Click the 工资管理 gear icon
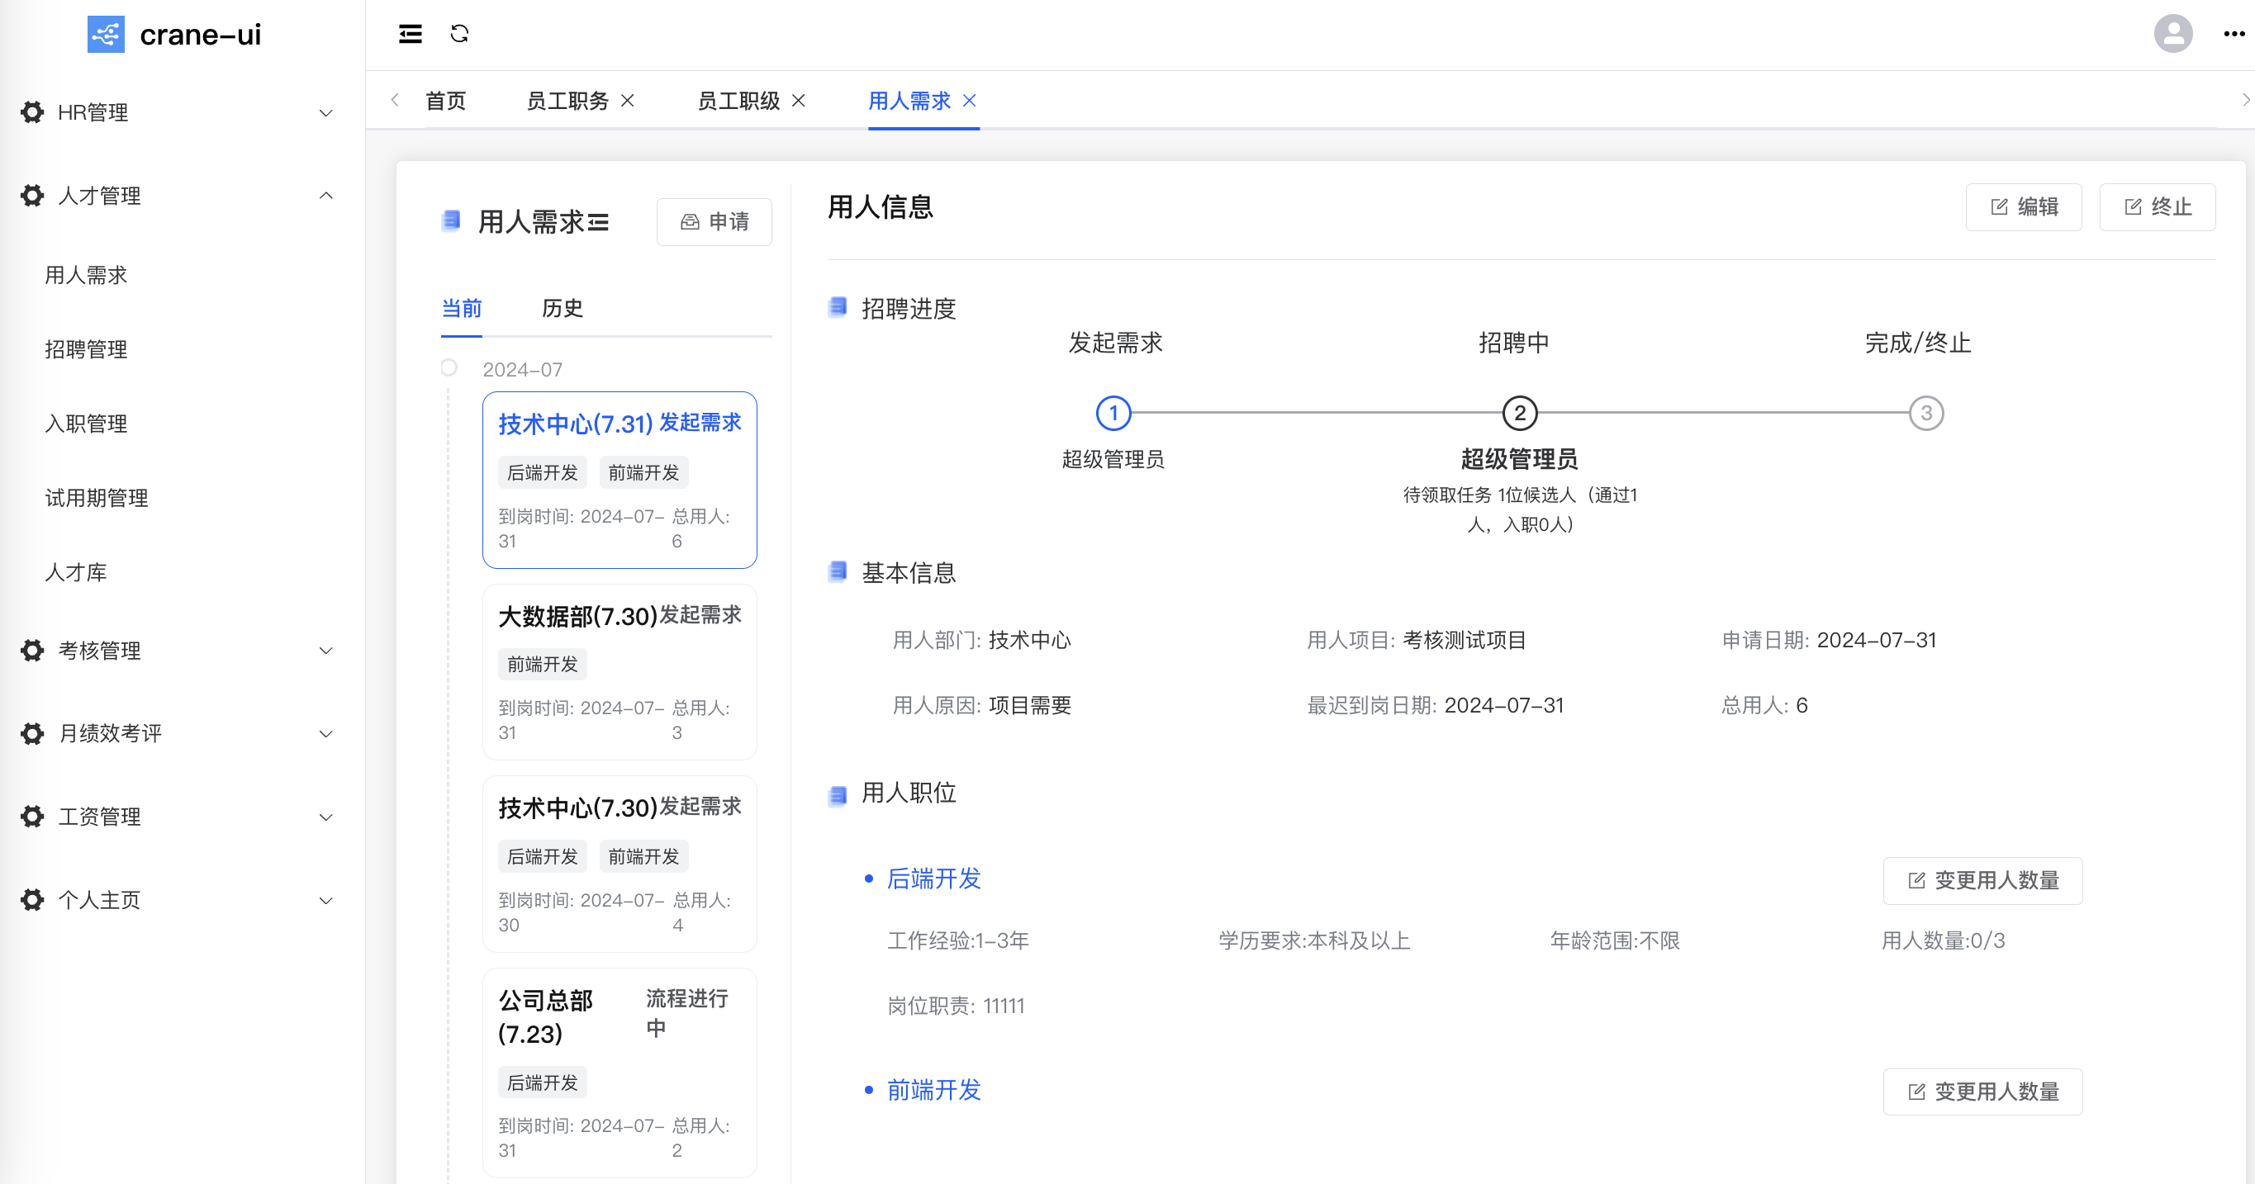Image resolution: width=2255 pixels, height=1184 pixels. (x=32, y=817)
